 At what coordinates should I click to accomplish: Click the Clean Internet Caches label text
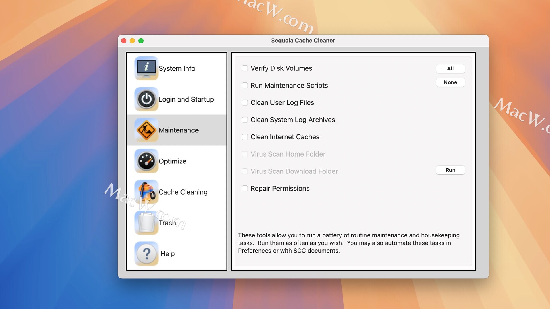(285, 137)
